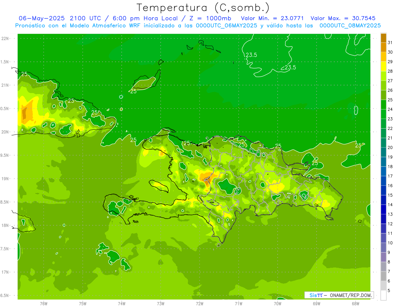Pick the orange swatch between 30 and 31
Viewport: 399px width, 308px height.
point(383,47)
